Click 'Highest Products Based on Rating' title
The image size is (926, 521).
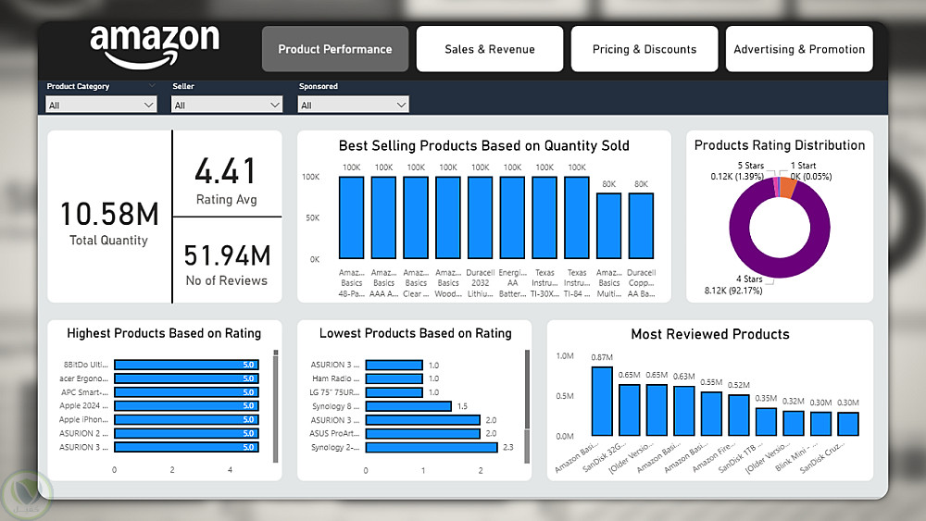point(164,333)
